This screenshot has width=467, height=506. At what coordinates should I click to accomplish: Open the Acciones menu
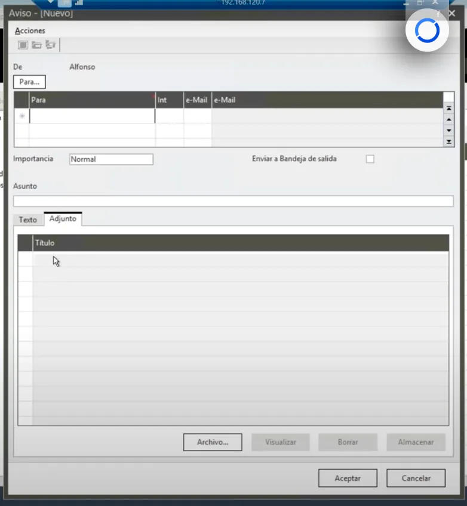click(x=30, y=30)
